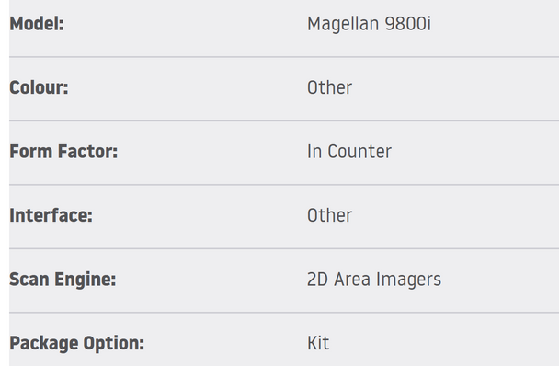Select the In Counter value
Screen dimensions: 559x366
click(349, 152)
